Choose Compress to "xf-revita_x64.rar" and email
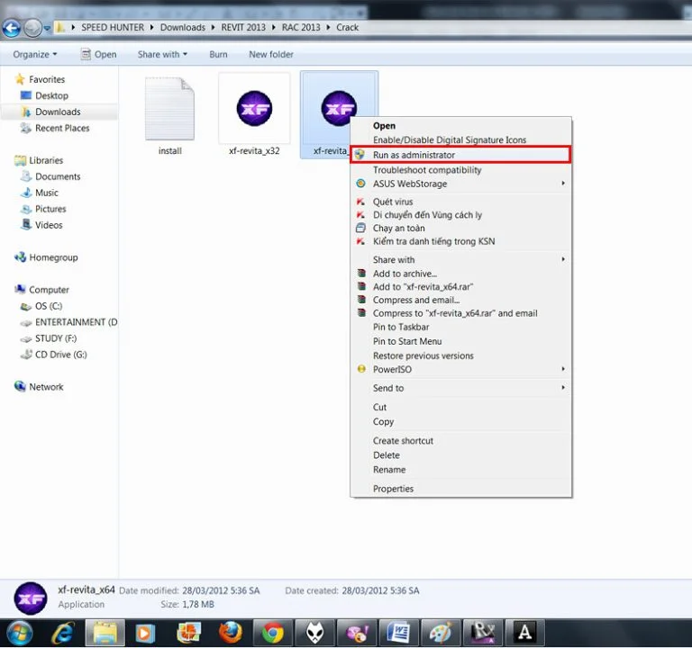Image resolution: width=692 pixels, height=648 pixels. (460, 313)
